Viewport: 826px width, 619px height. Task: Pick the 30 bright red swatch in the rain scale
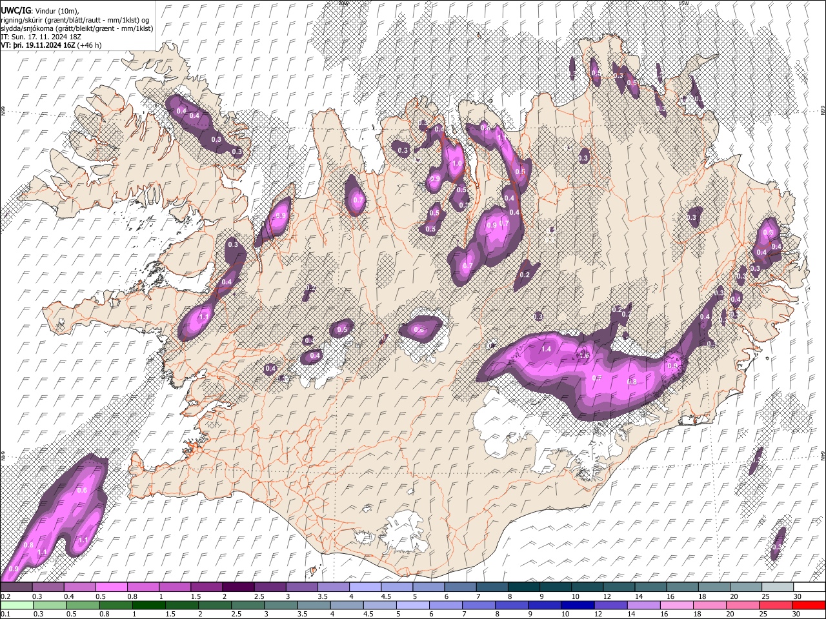[x=809, y=605]
